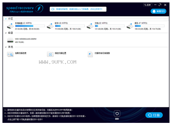Click the 'D: NTFS' drive label
Viewport: 173px width, 126px height.
pyautogui.click(x=61, y=23)
